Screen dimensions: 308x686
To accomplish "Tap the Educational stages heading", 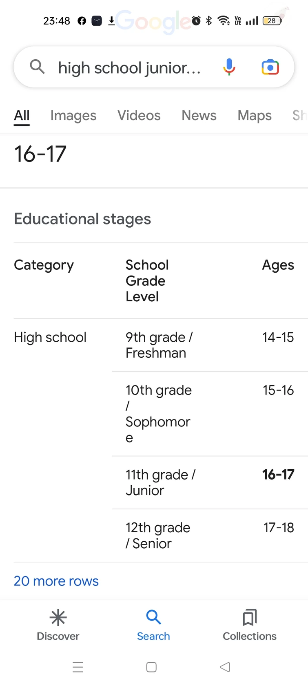I will coord(82,219).
